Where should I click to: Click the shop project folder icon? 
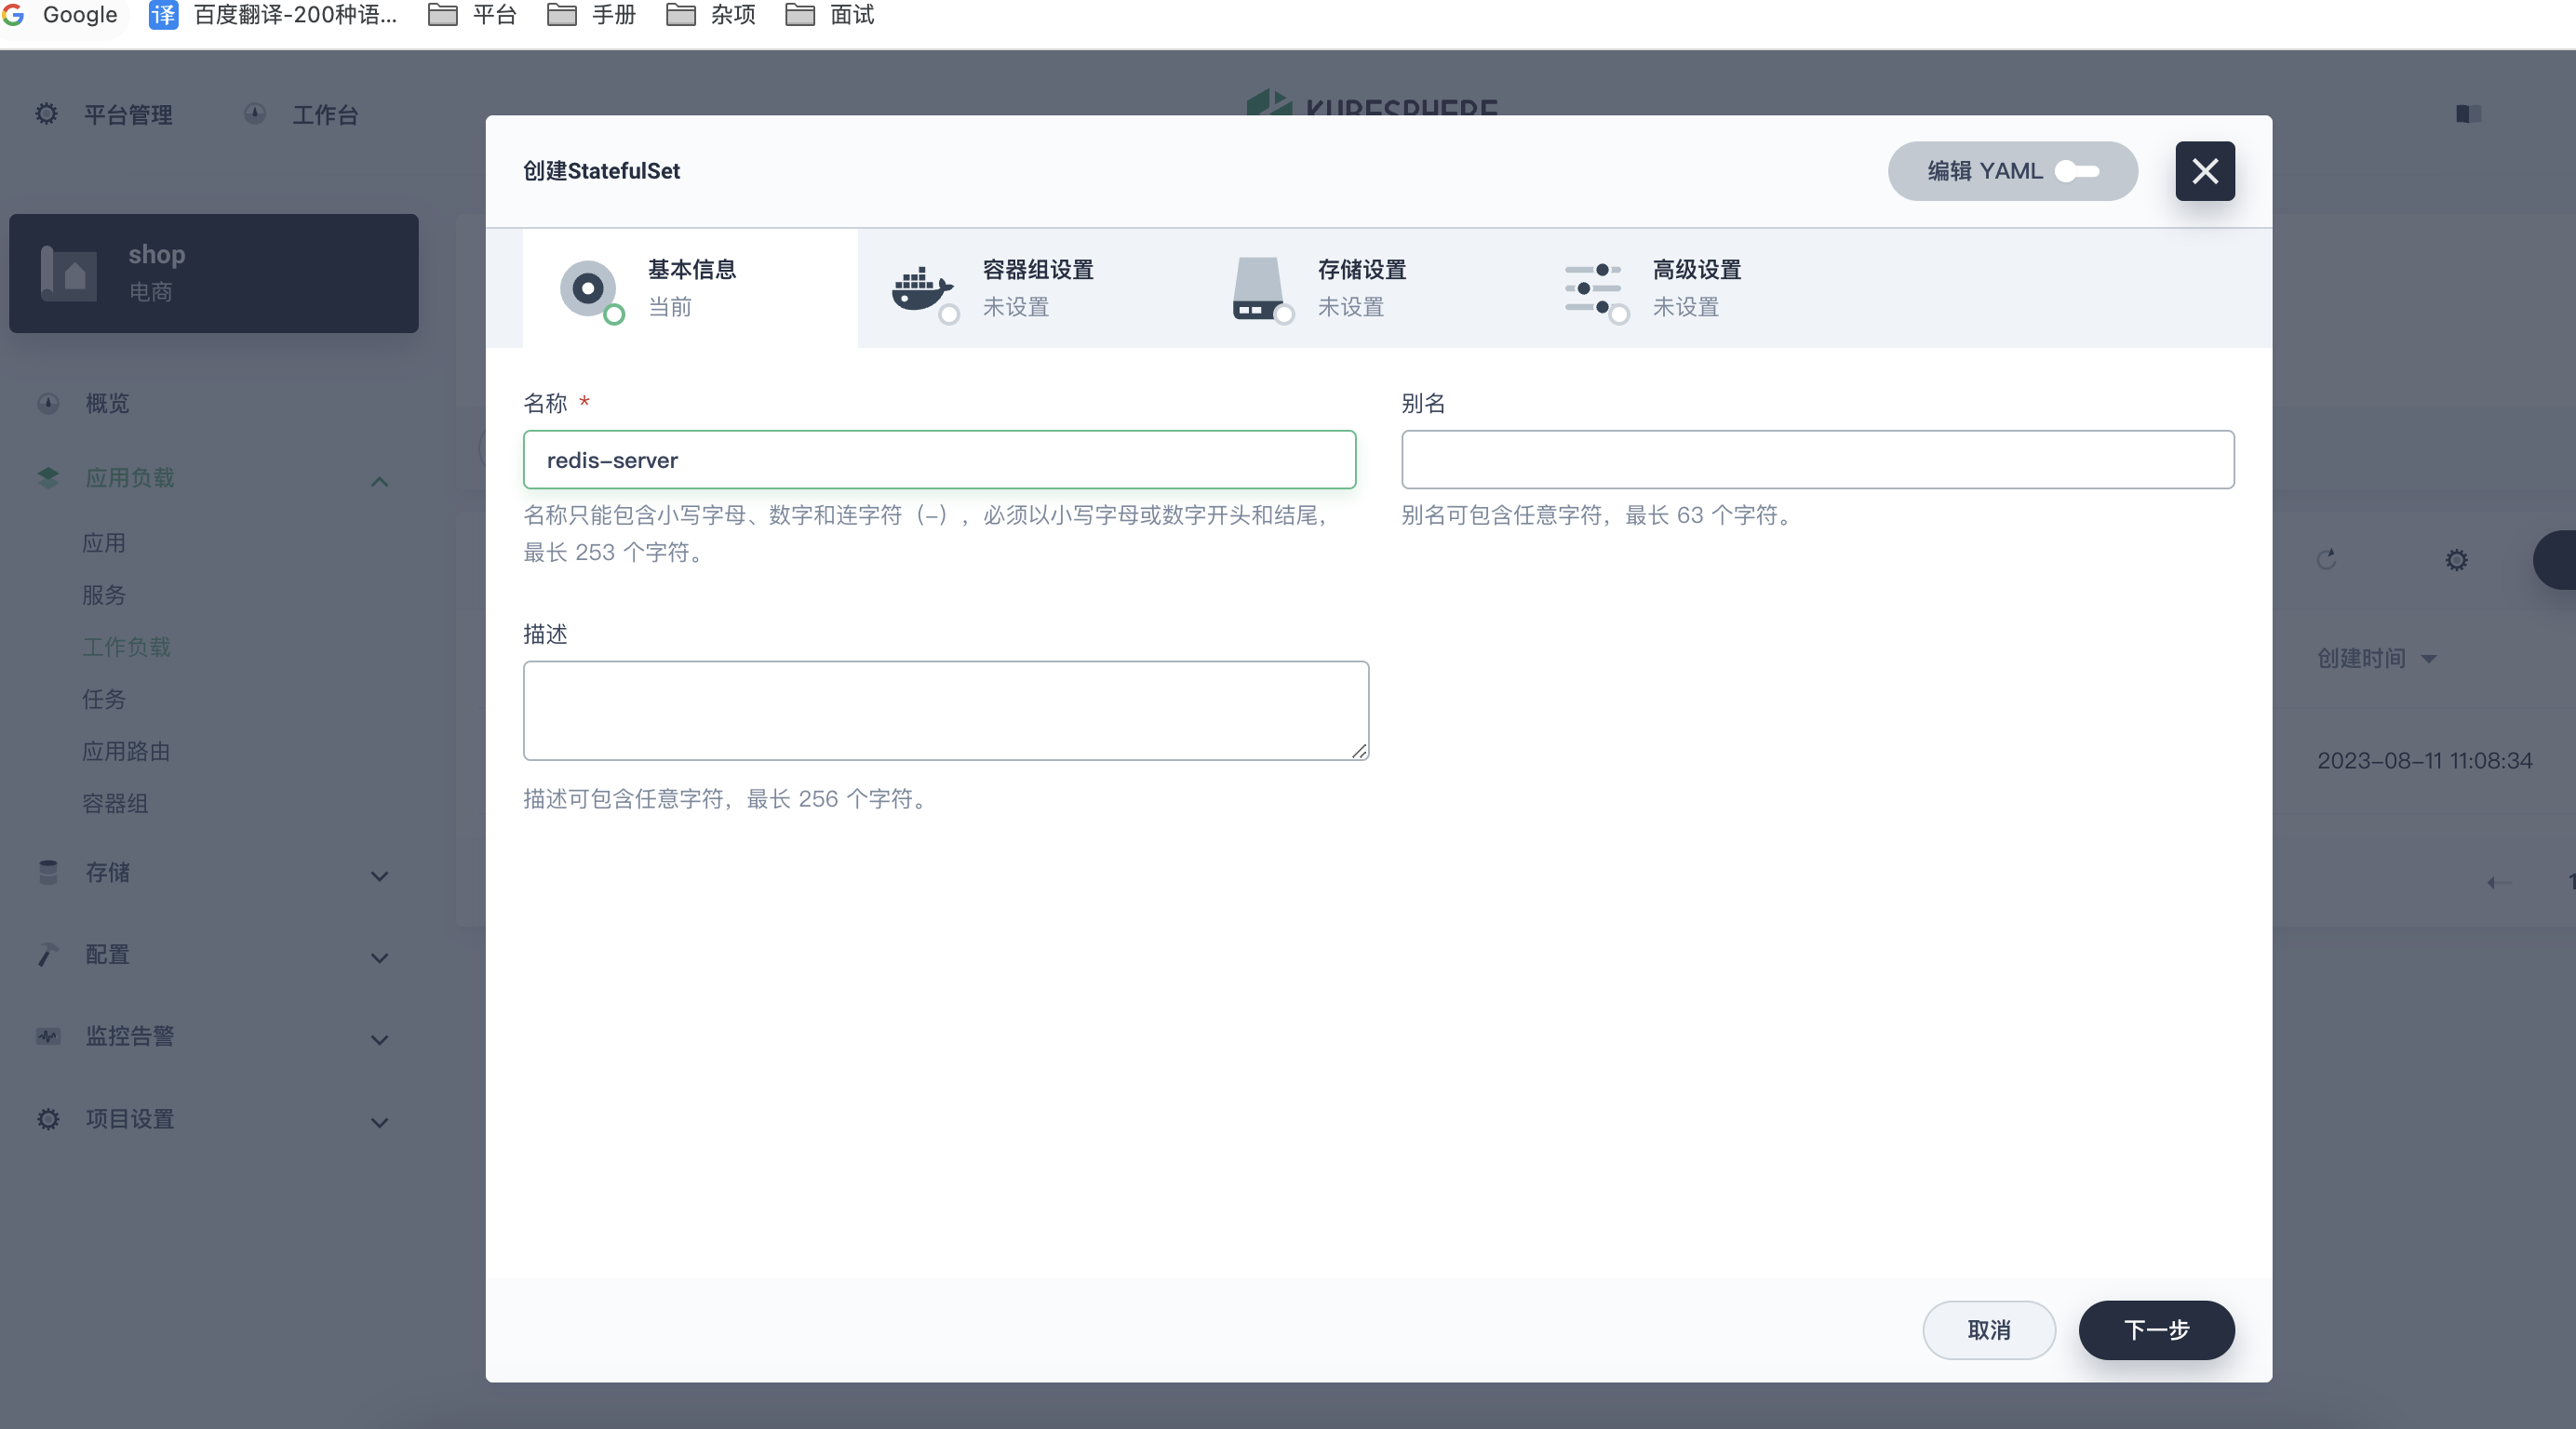tap(69, 273)
